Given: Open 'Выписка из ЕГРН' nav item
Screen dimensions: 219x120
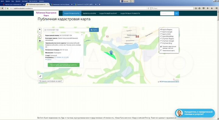Looking at the screenshot, I should tap(89, 13).
